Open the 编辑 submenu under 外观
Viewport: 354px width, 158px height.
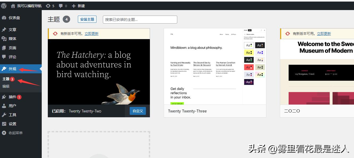6,86
